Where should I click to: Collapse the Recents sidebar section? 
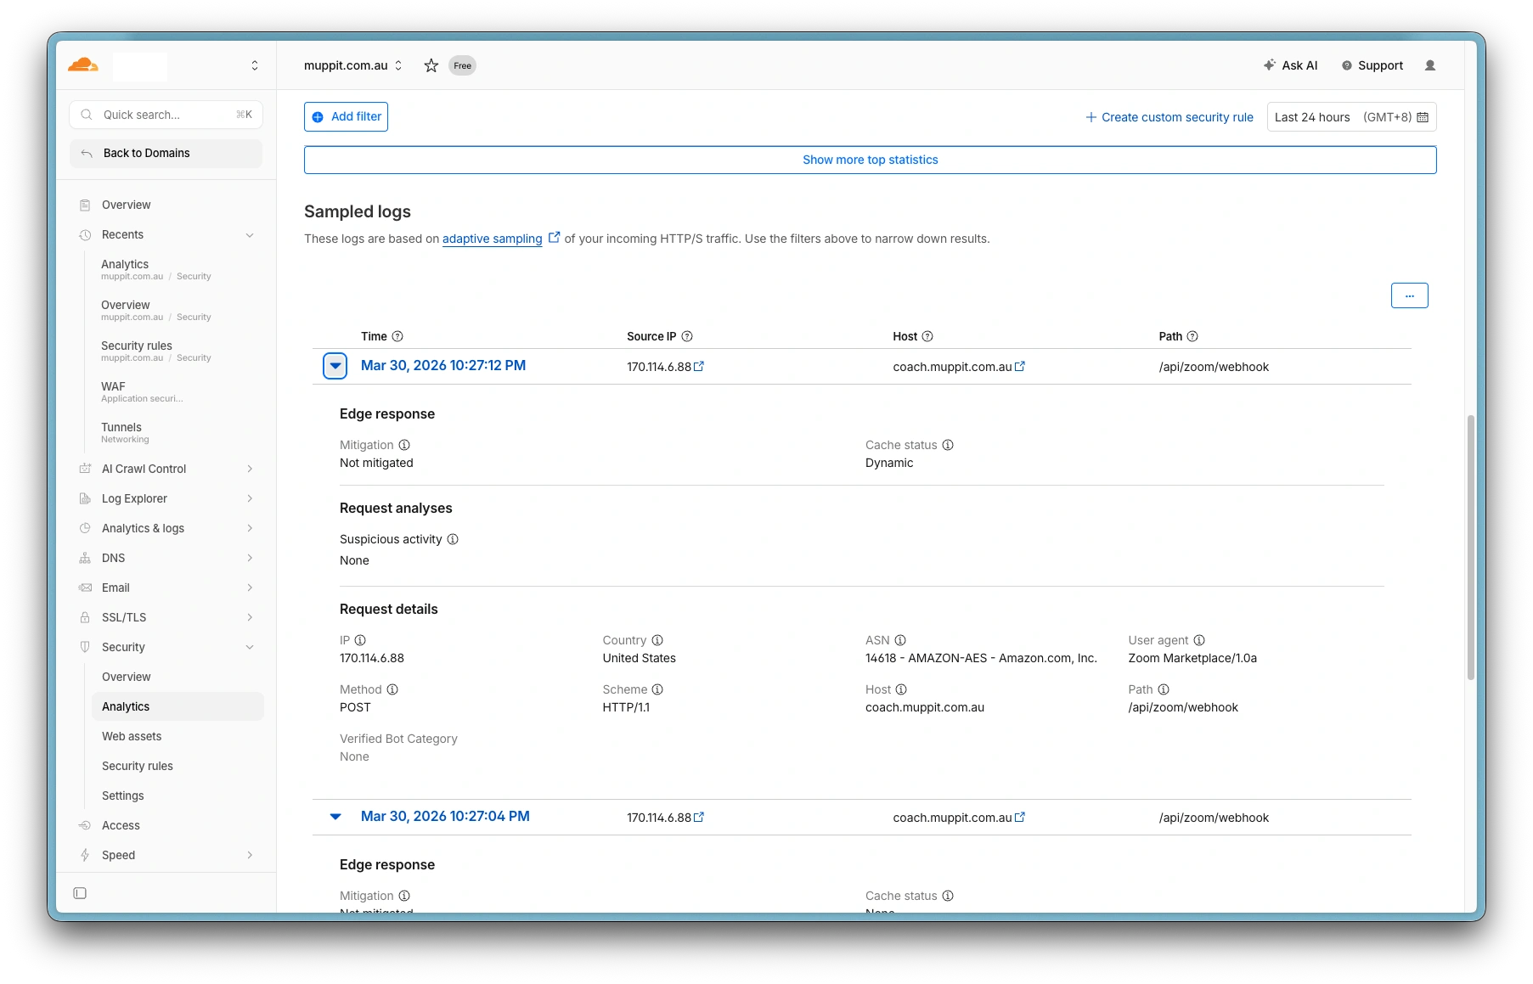click(250, 235)
